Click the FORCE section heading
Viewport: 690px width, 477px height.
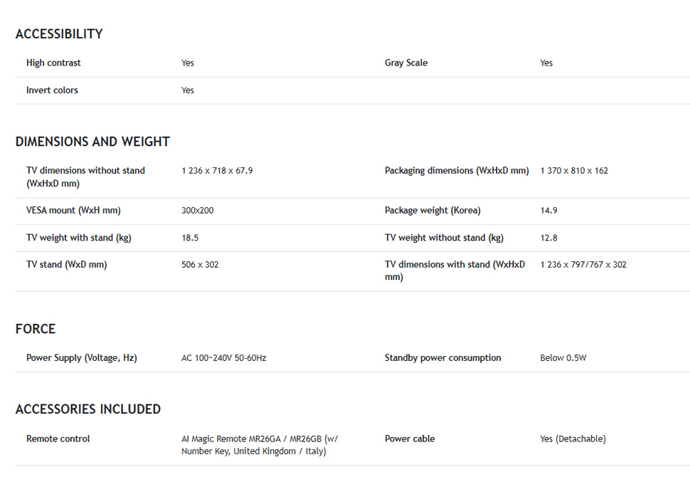(36, 329)
